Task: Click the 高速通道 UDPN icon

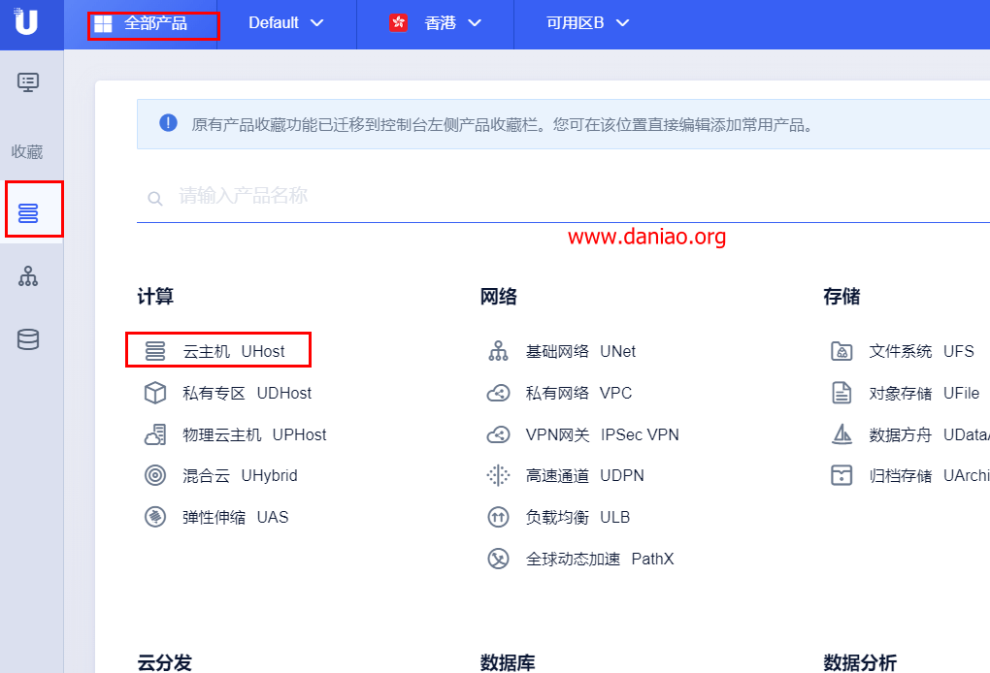Action: [498, 475]
